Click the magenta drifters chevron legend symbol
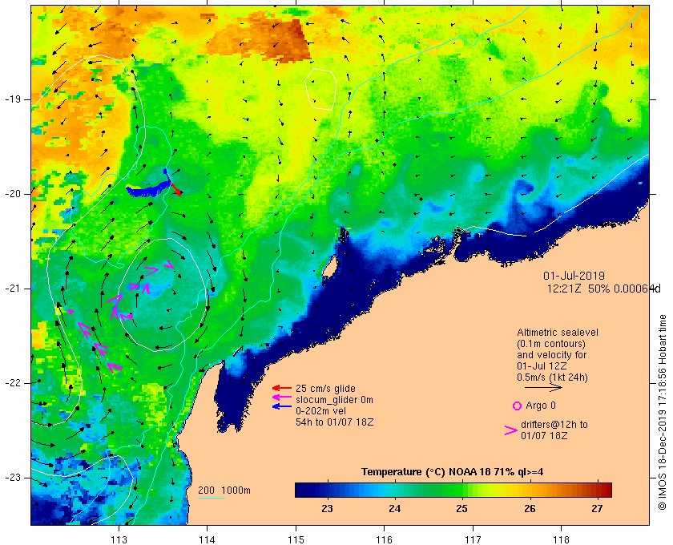The width and height of the screenshot is (673, 545). (x=511, y=430)
